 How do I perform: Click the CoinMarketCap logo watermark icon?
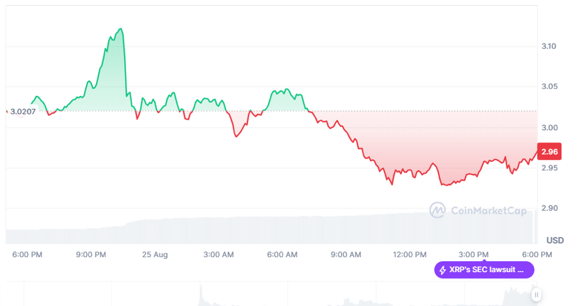(438, 210)
